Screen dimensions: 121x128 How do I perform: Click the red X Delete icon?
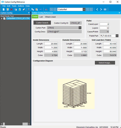(12, 9)
